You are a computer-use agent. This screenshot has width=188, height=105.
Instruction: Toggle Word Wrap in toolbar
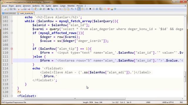coord(72,9)
